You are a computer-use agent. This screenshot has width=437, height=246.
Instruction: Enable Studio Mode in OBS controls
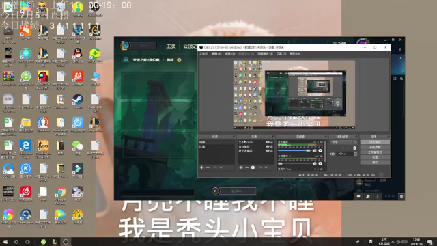coord(375,152)
